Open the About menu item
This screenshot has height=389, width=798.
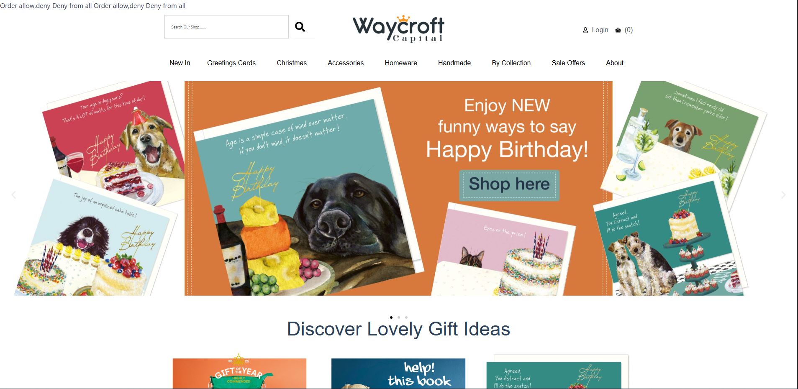[x=614, y=63]
